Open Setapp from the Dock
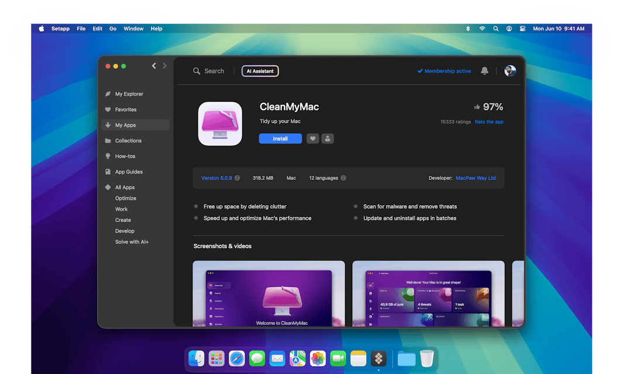Screen dimensions: 623x374 pos(378,359)
